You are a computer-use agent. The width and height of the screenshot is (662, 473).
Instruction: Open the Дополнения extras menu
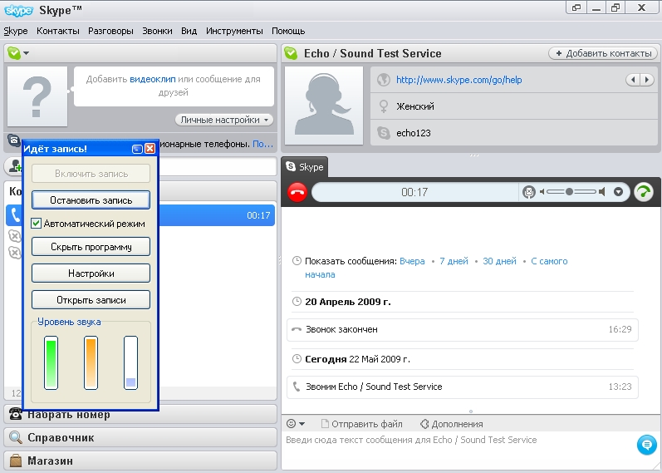tap(452, 424)
